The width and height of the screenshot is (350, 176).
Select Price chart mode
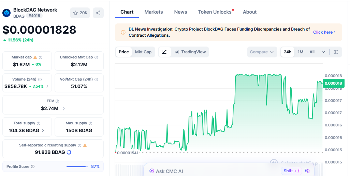tap(124, 52)
